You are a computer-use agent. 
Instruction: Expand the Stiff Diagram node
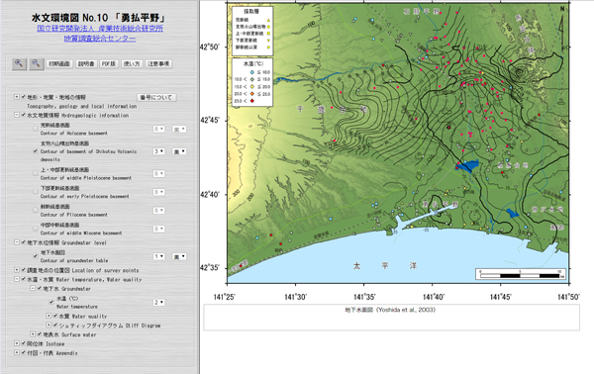(x=49, y=325)
